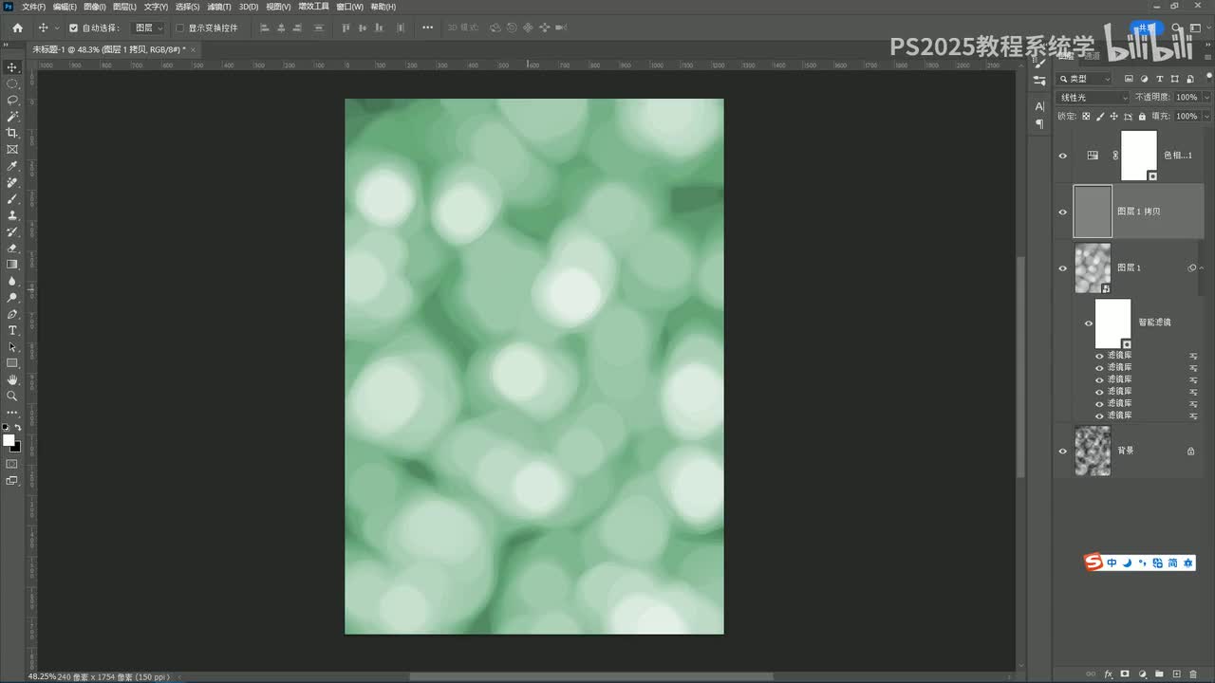
Task: Hide the 背景 layer
Action: tap(1062, 451)
